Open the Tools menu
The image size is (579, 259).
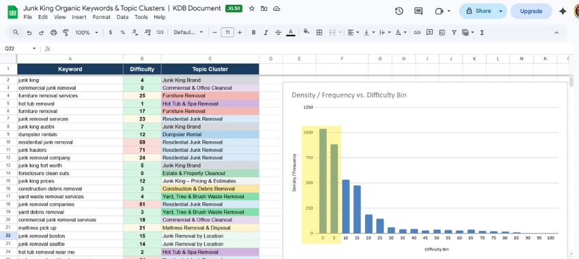[141, 17]
